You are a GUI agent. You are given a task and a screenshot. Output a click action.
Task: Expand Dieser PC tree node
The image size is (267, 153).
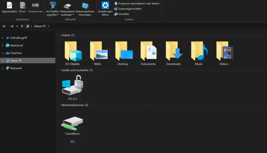[3, 61]
